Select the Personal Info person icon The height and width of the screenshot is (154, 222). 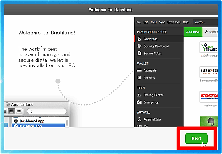pyautogui.click(x=139, y=119)
